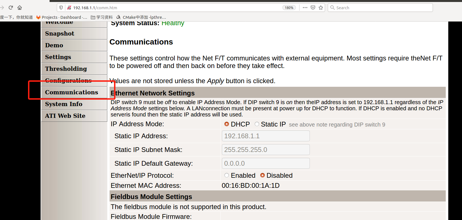Click the Static IP Address field
Viewport: 462px width, 220px height.
coord(266,136)
